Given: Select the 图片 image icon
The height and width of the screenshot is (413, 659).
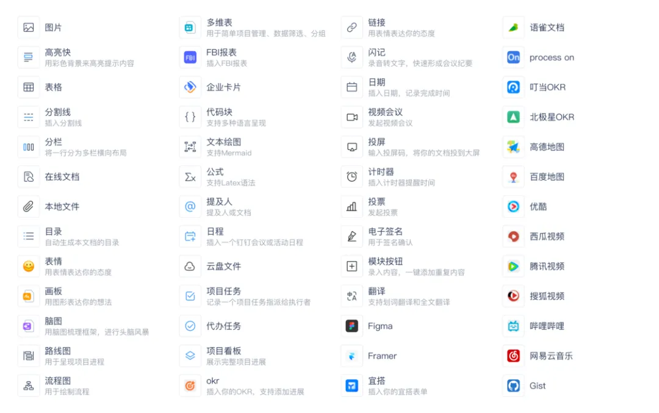Looking at the screenshot, I should (x=29, y=27).
